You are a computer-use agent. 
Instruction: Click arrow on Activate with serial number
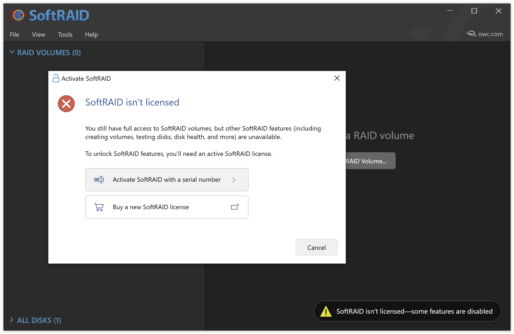(234, 180)
